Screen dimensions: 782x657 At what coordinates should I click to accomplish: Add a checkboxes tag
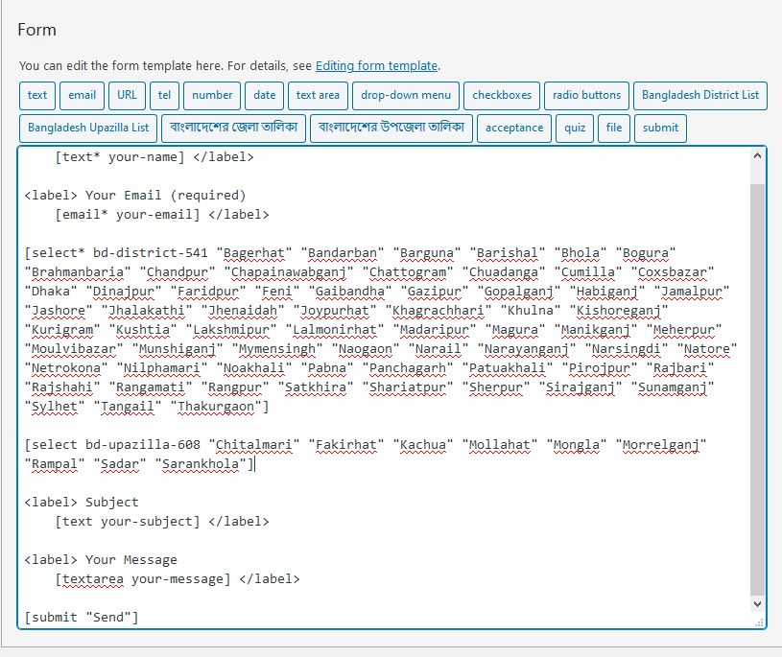pyautogui.click(x=502, y=95)
